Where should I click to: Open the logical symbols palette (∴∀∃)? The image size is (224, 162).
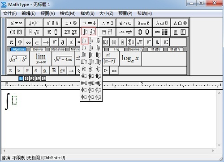pos(107,23)
